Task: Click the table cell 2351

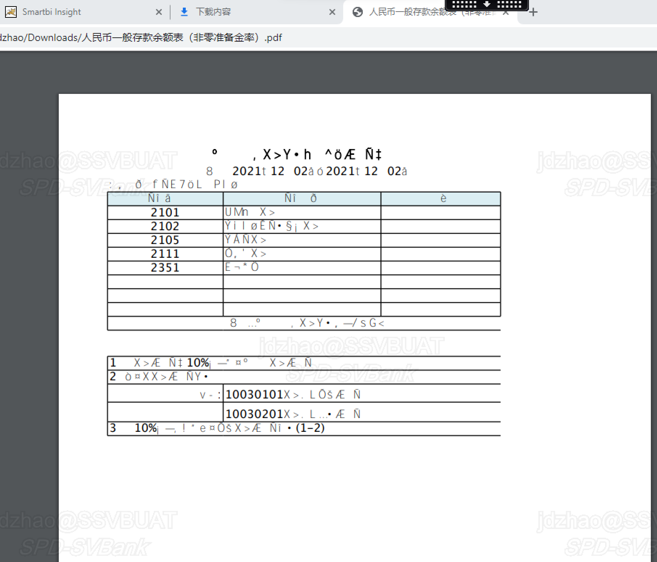Action: click(165, 268)
